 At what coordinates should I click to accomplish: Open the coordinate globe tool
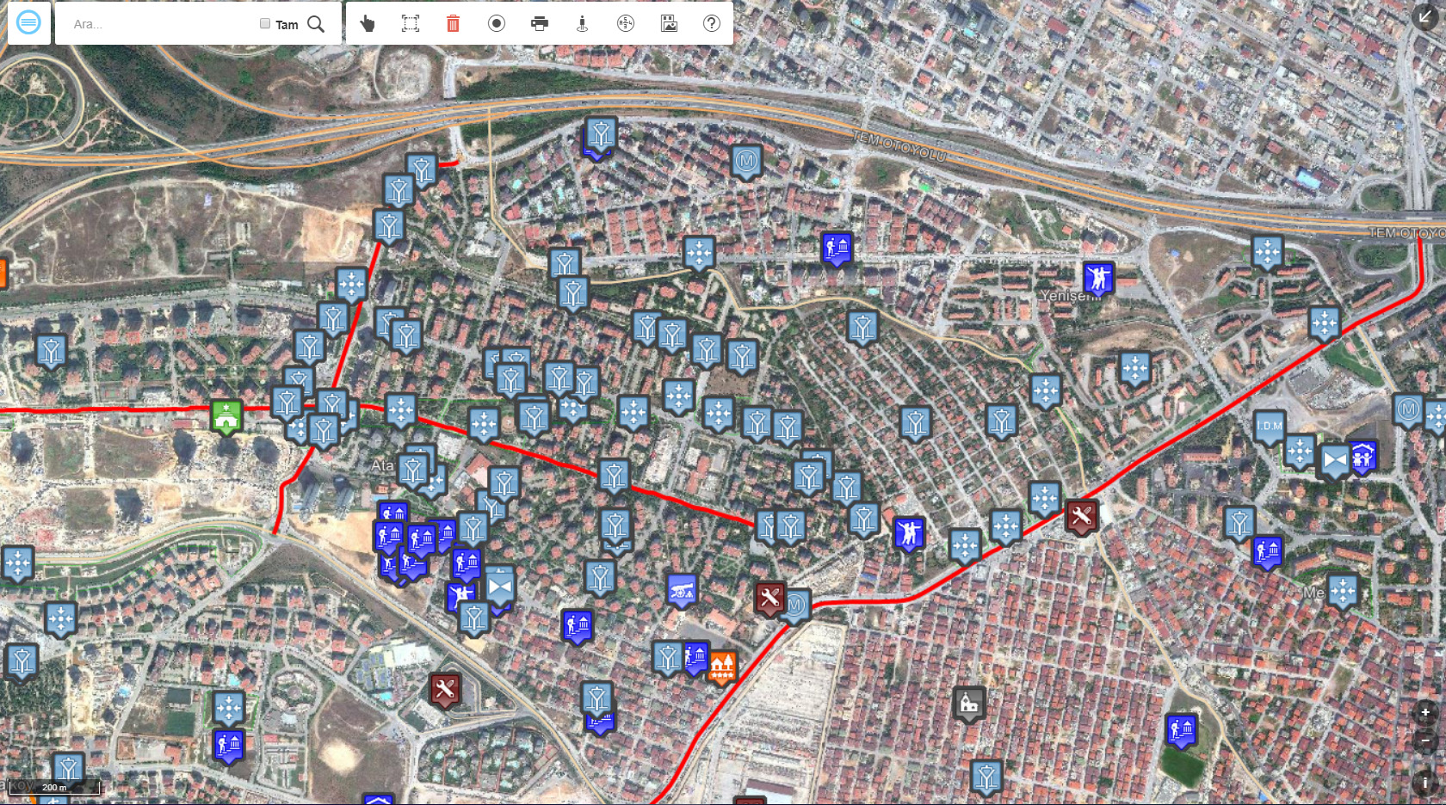click(626, 23)
